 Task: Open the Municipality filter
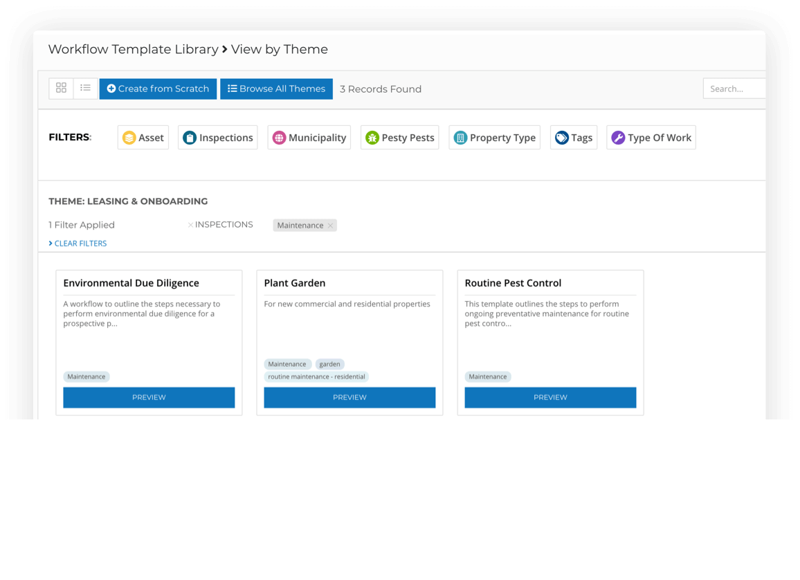tap(309, 137)
